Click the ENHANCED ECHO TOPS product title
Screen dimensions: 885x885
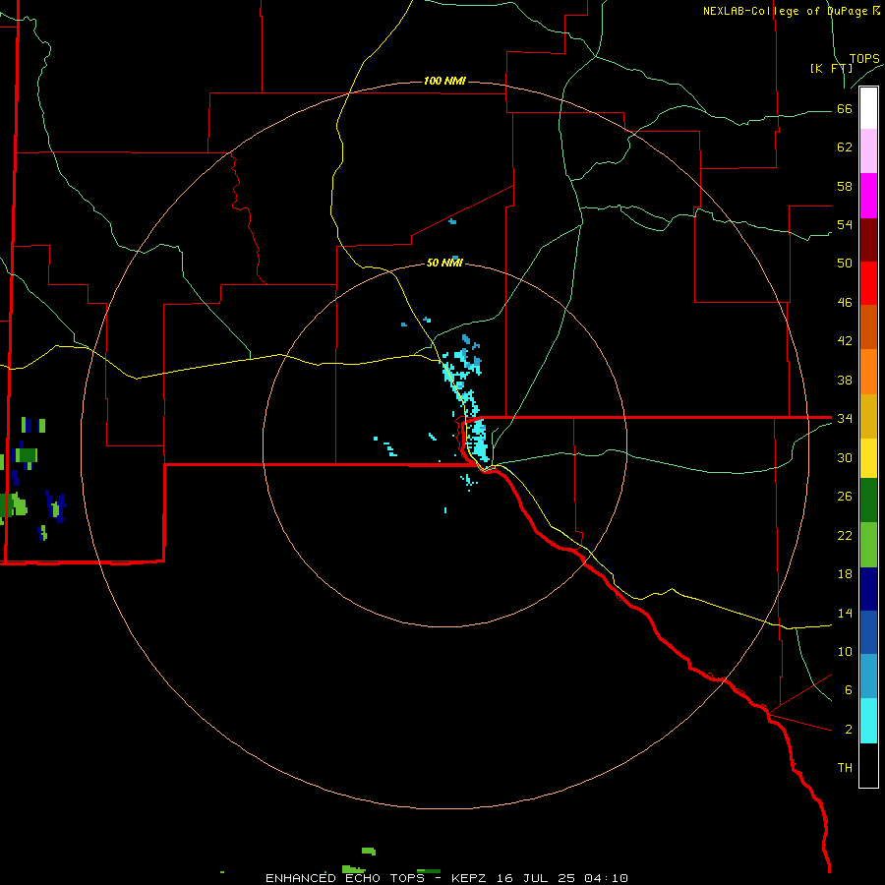click(345, 878)
